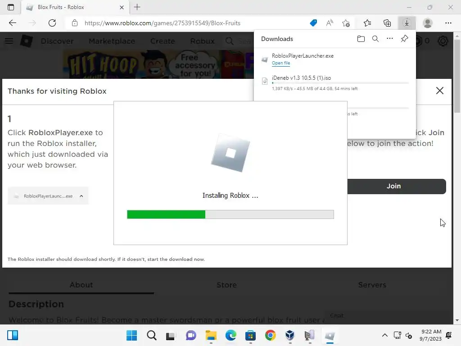Refresh the Blox Fruits page
The width and height of the screenshot is (461, 346).
tap(52, 23)
